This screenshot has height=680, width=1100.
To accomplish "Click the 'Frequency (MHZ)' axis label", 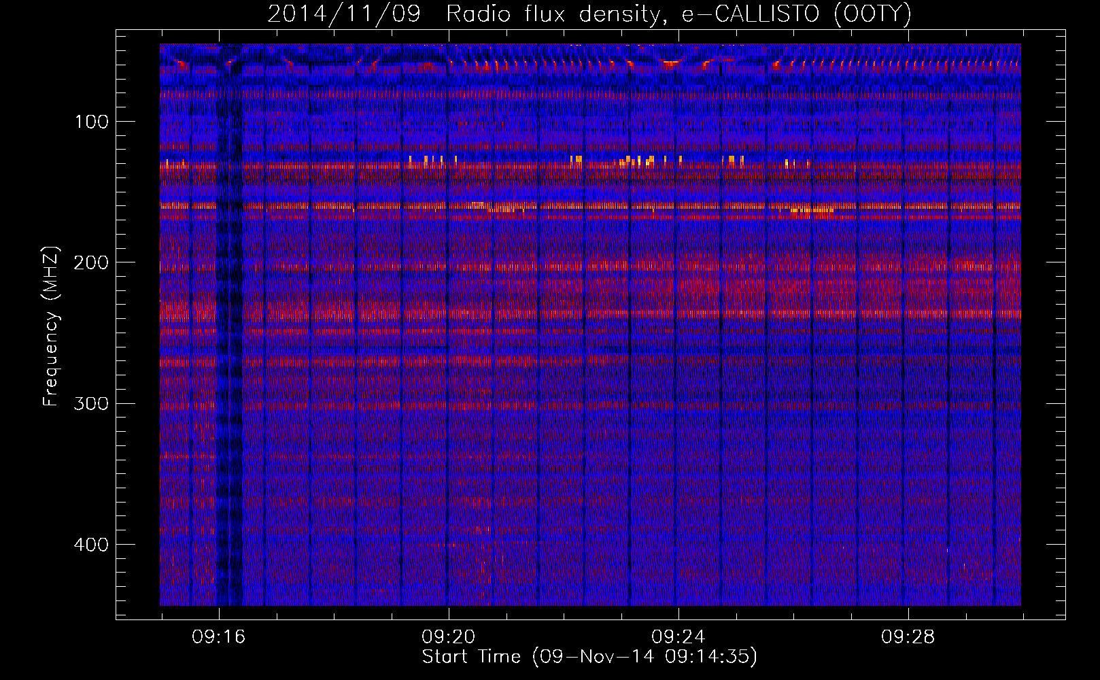I will pos(51,326).
